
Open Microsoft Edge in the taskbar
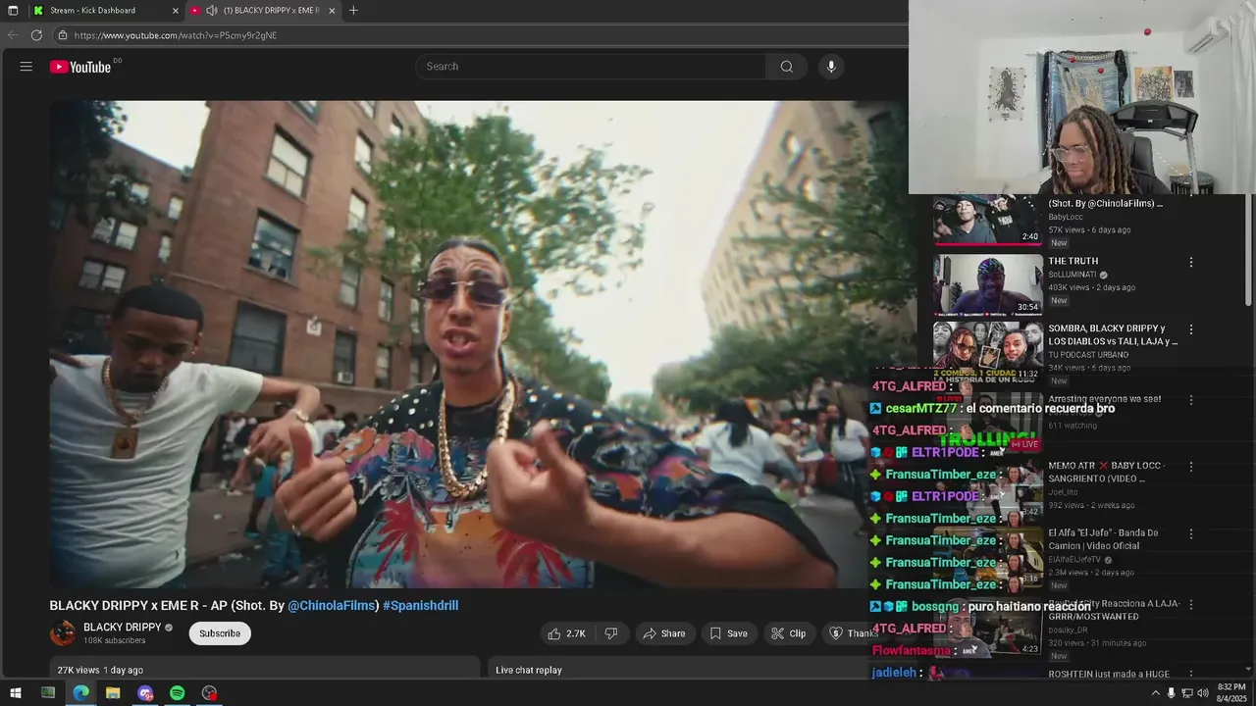[x=80, y=693]
